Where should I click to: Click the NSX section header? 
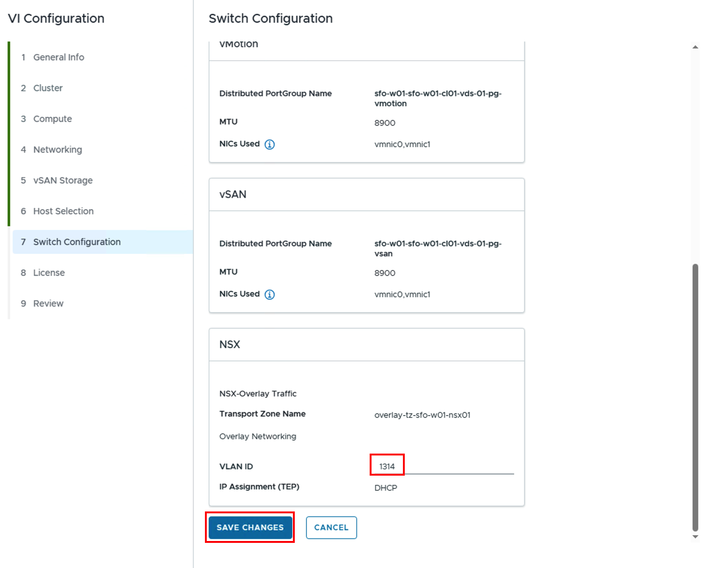(230, 345)
